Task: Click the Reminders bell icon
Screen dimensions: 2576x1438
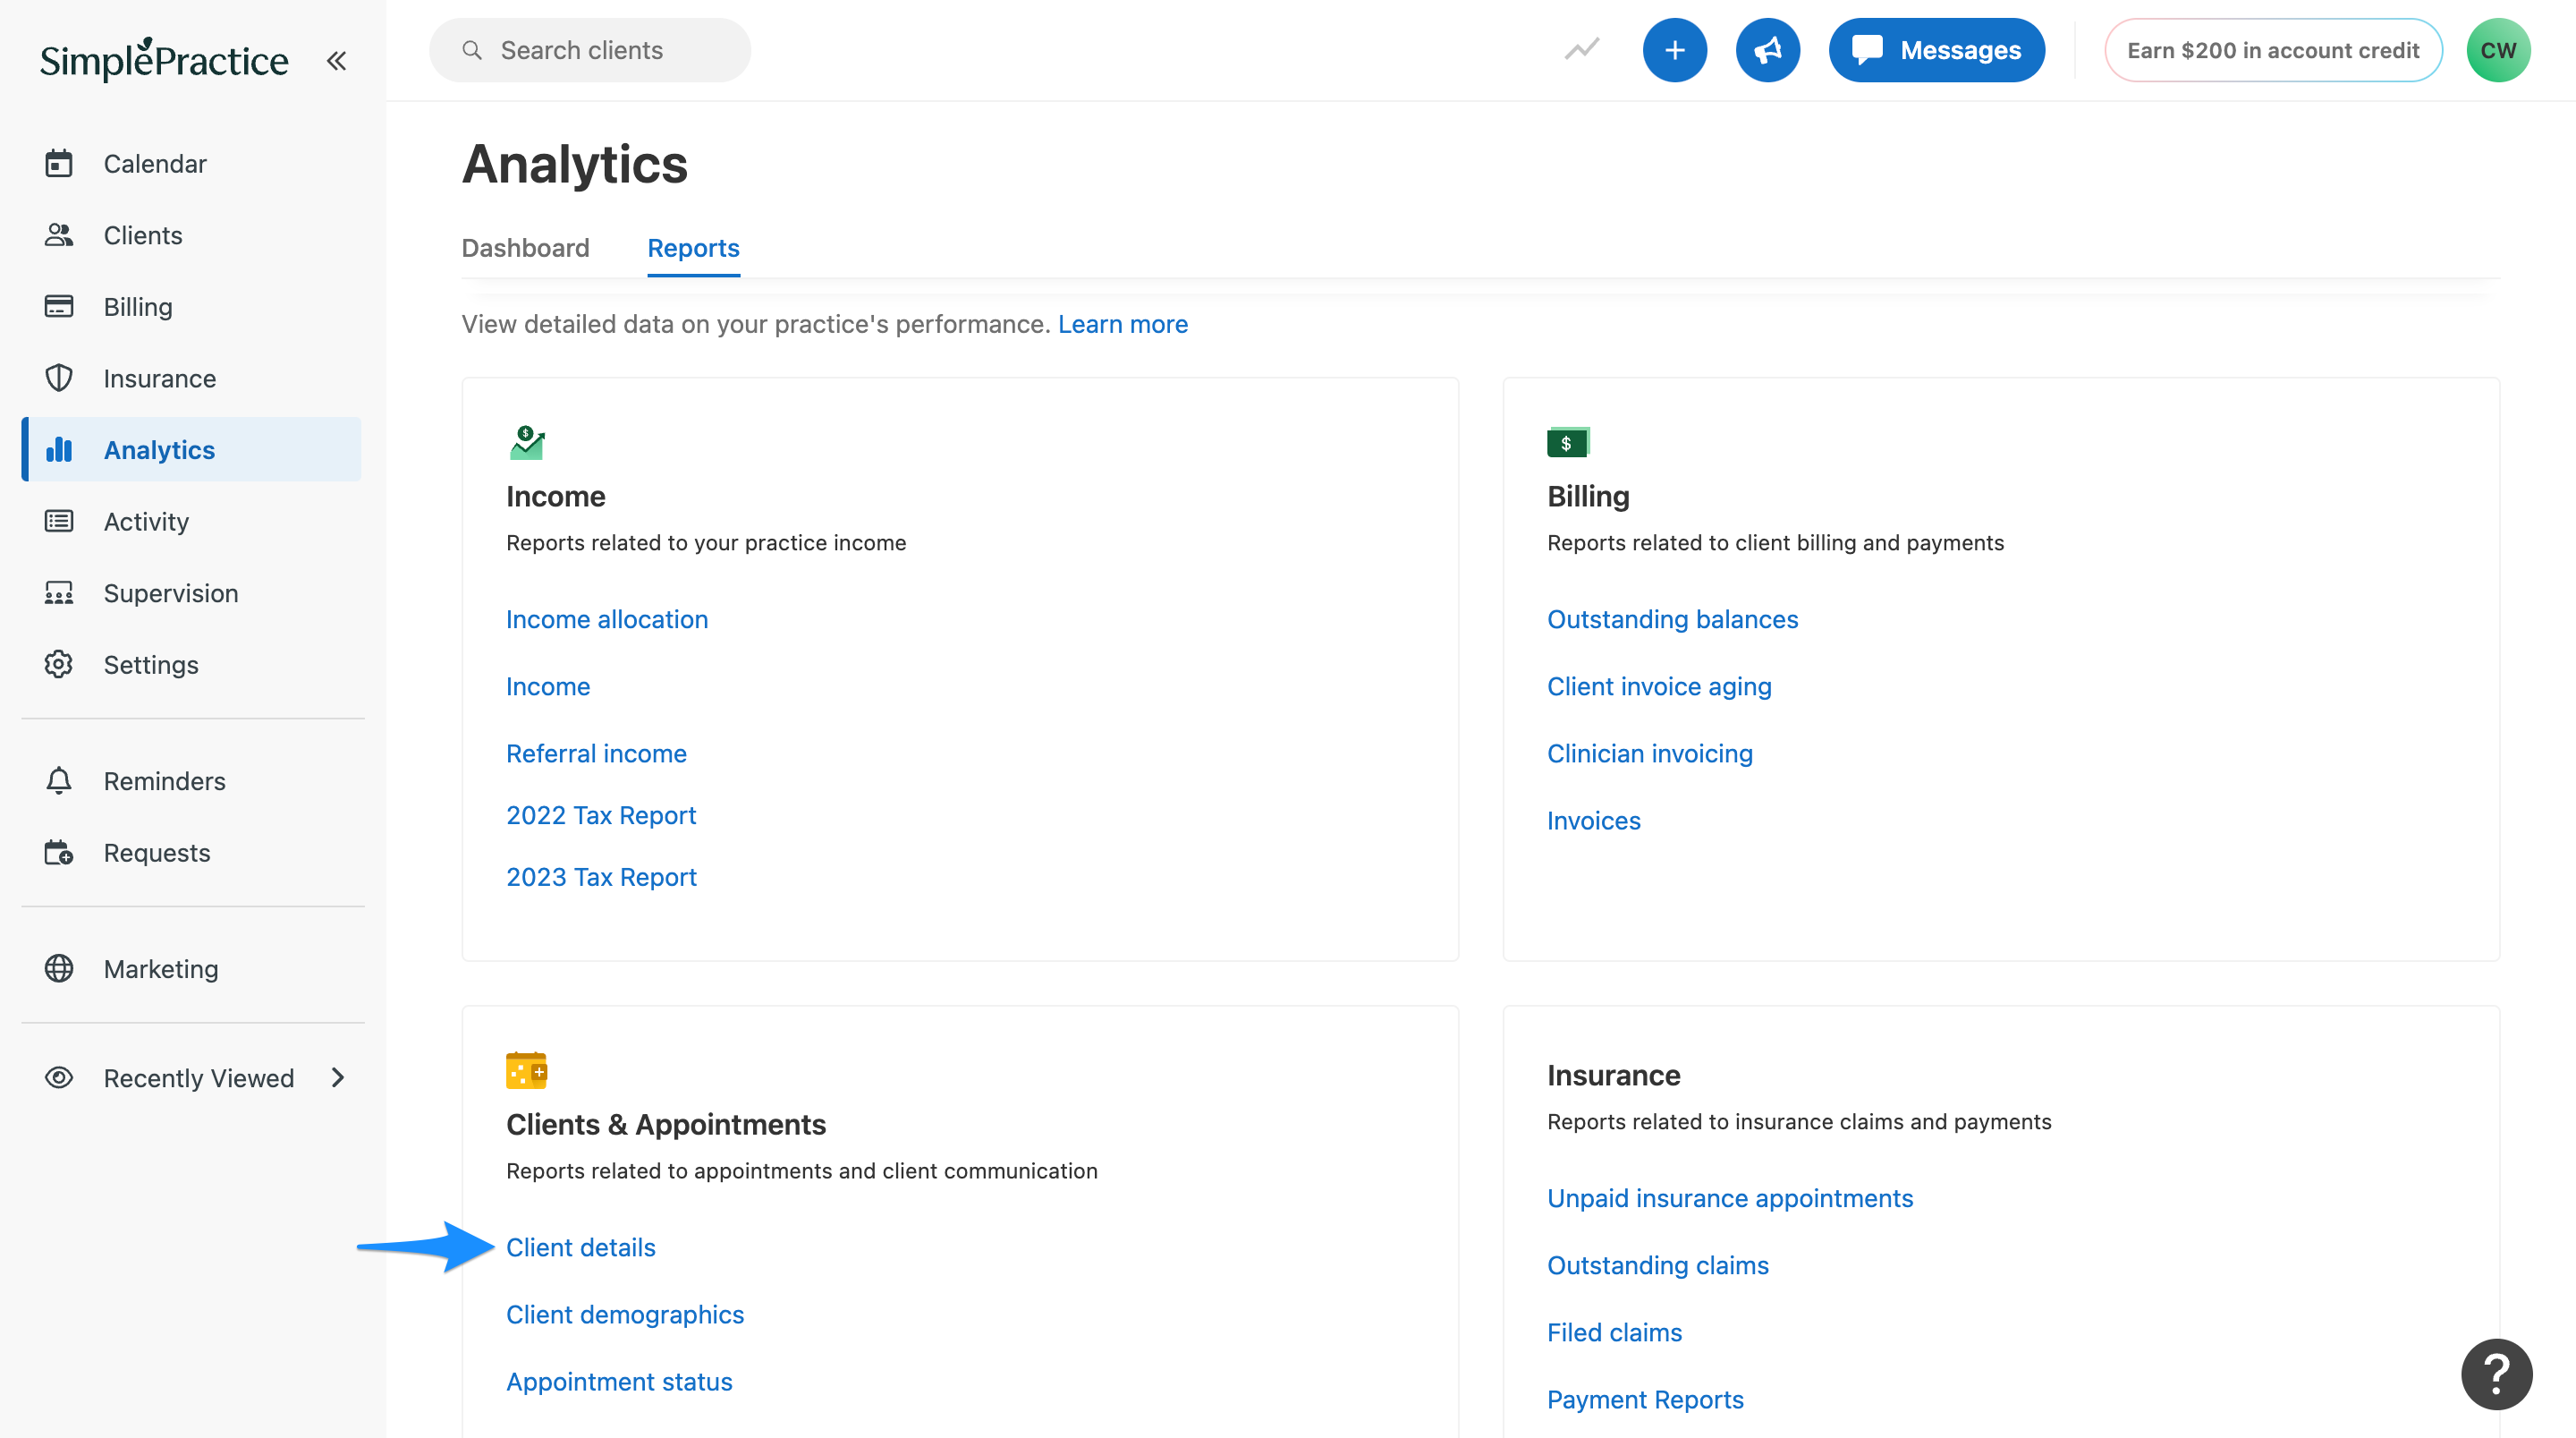Action: (59, 780)
